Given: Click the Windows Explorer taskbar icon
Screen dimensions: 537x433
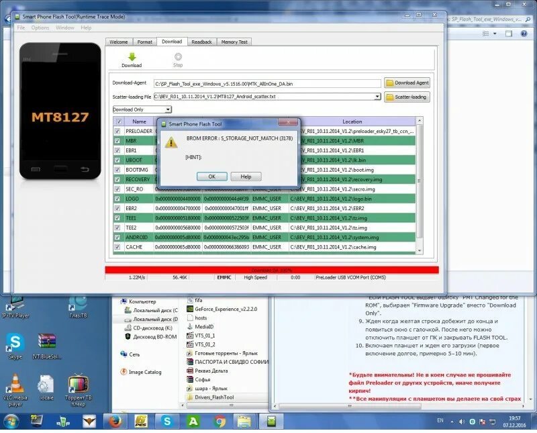Looking at the screenshot, I should (244, 422).
